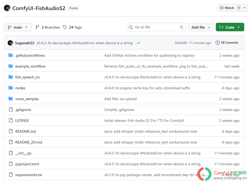The image size is (249, 183).
Task: Click the file icon for README_ZH.md
Action: click(11, 142)
